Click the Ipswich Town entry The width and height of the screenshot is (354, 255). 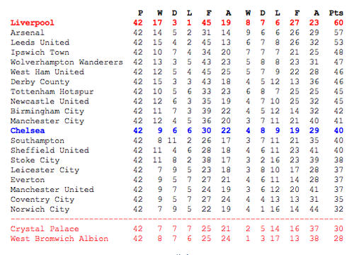tap(40, 52)
